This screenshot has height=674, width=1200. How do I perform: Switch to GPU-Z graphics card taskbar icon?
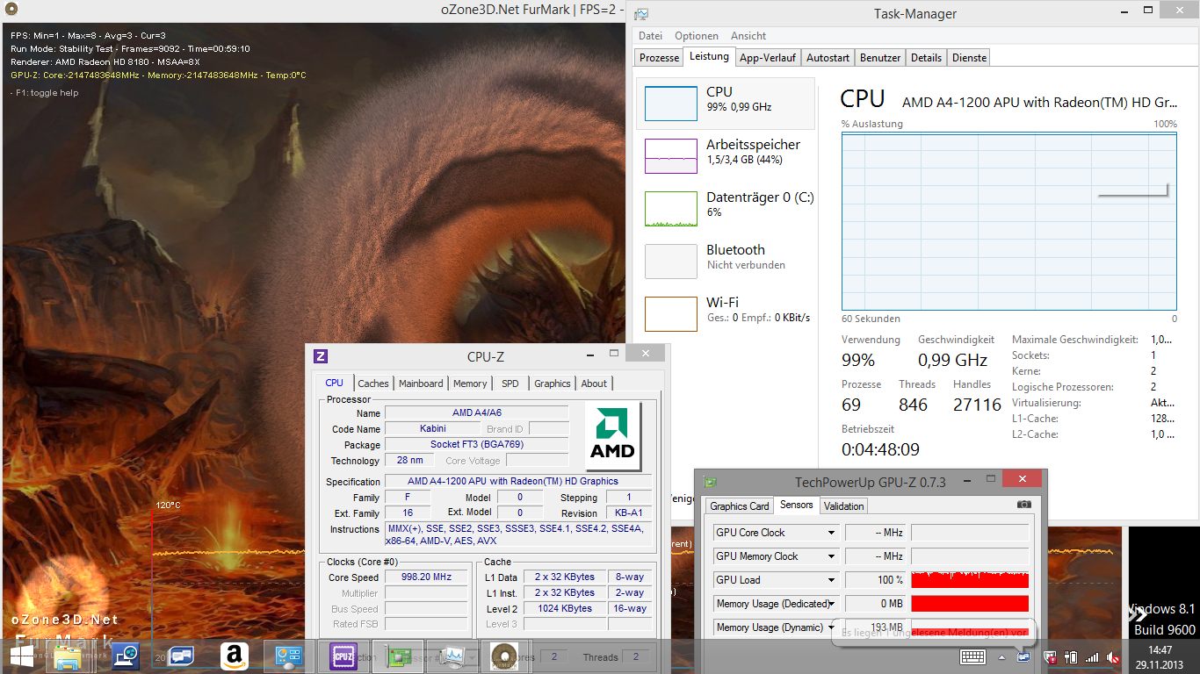coord(398,656)
